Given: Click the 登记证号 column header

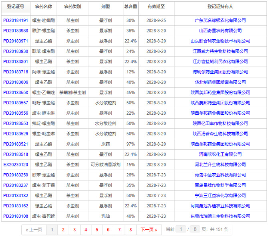Looking at the screenshot, I should (x=16, y=7).
